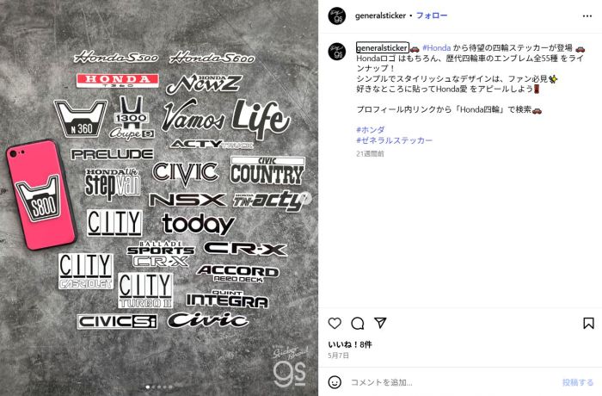Open comments via the speech bubble icon
This screenshot has height=396, width=602.
pos(358,324)
